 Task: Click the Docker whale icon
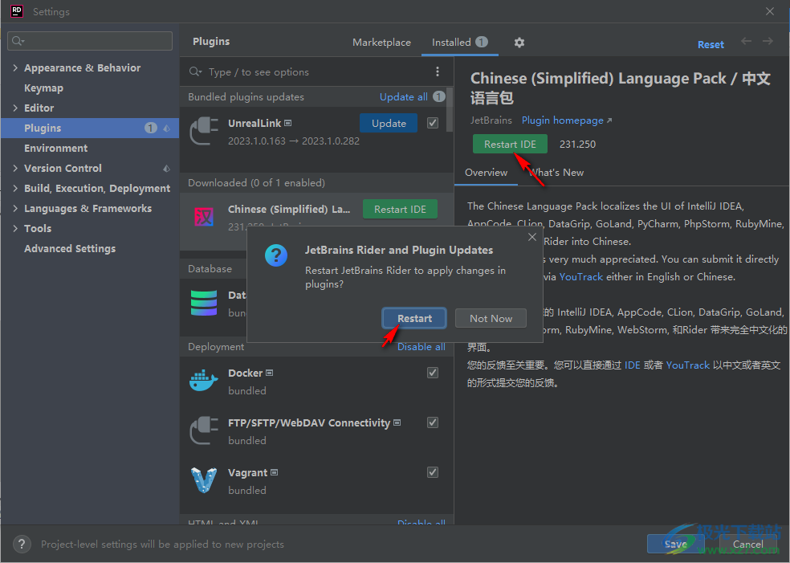tap(204, 381)
